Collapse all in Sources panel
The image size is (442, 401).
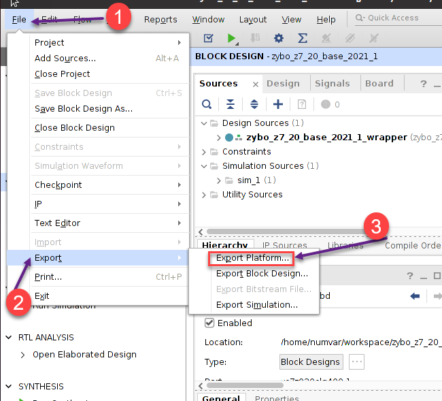click(231, 104)
